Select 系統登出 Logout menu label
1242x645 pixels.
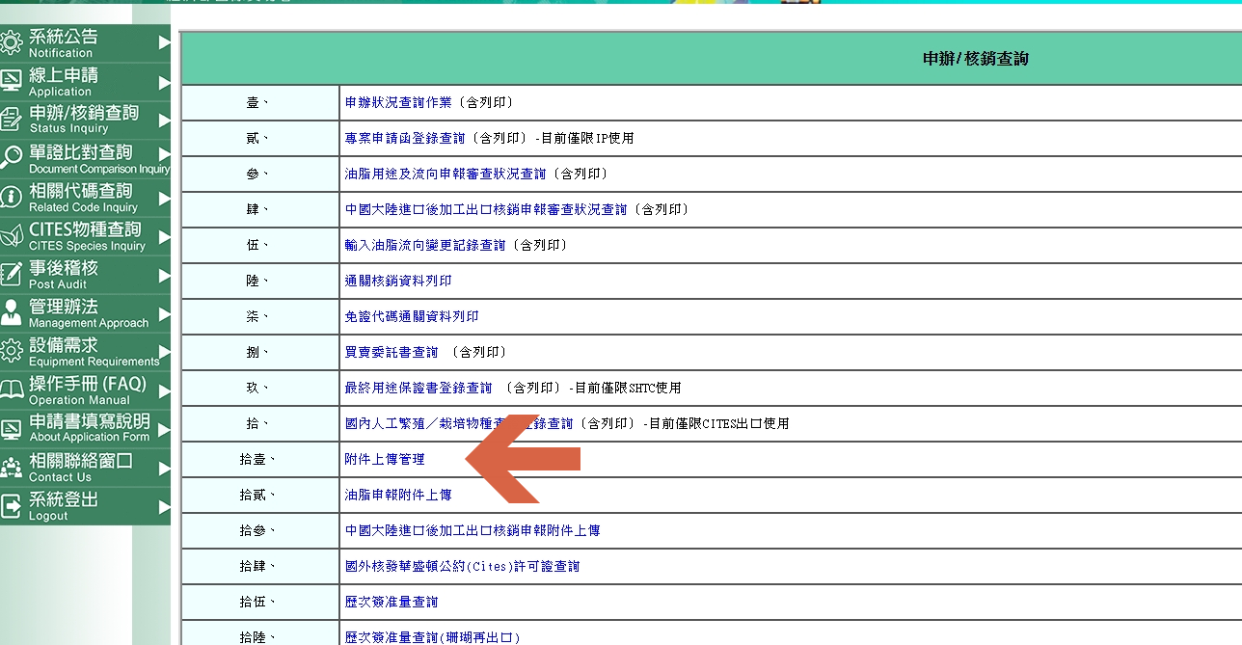coord(63,506)
